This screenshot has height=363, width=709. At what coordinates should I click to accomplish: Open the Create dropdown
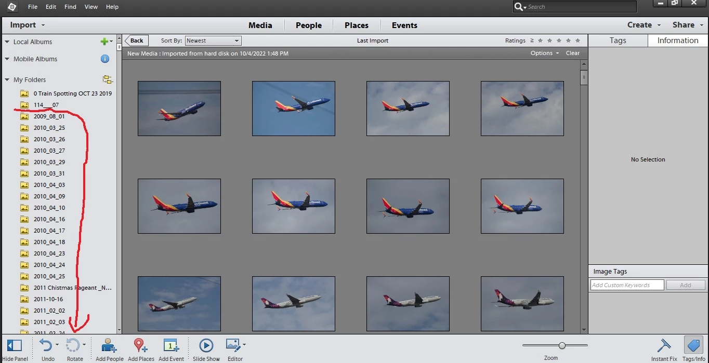pyautogui.click(x=644, y=25)
